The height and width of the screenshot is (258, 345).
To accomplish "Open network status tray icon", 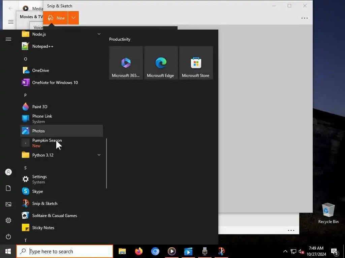I will coord(293,251).
